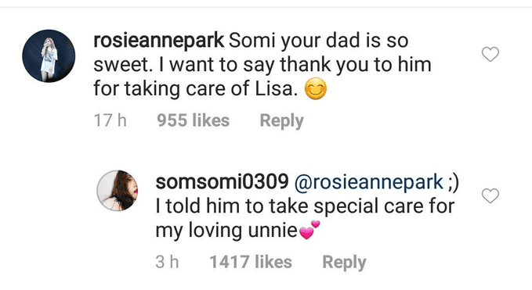The image size is (532, 290).
Task: View the 955 likes list
Action: 193,120
